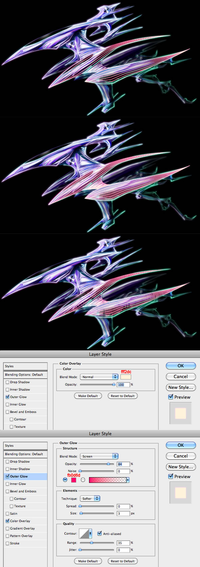Click the Range field showing 35
Viewport: 200px width, 567px height.
tap(123, 543)
